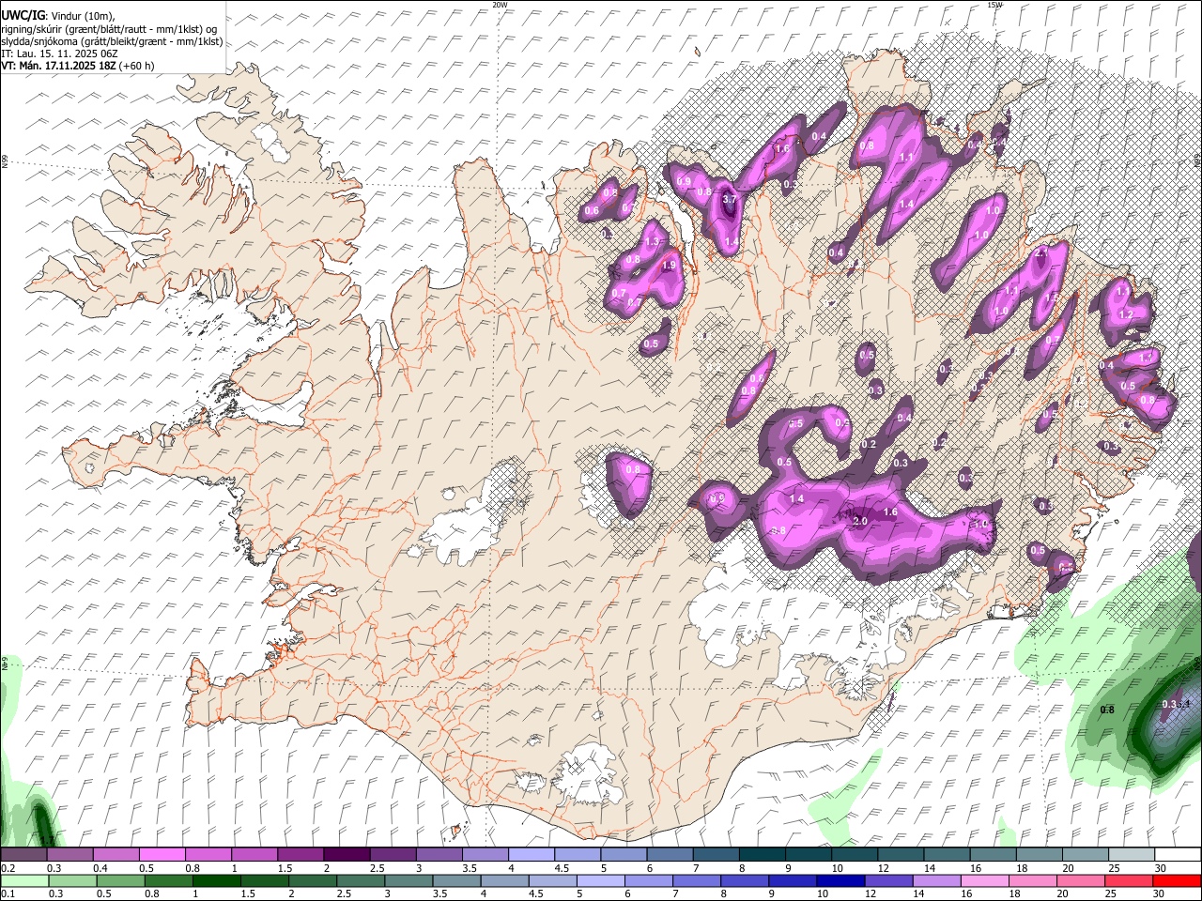This screenshot has height=901, width=1202.
Task: Click the '0.6' snowfall value on the map
Action: (592, 211)
